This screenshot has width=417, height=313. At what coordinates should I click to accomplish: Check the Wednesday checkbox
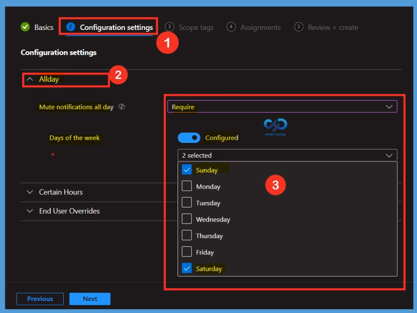click(x=187, y=219)
